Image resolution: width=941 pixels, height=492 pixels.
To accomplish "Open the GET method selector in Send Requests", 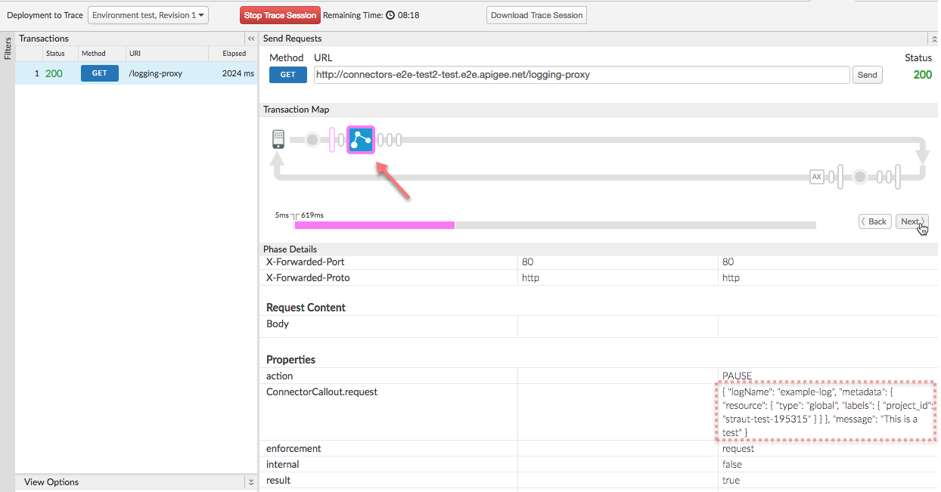I will pos(288,75).
